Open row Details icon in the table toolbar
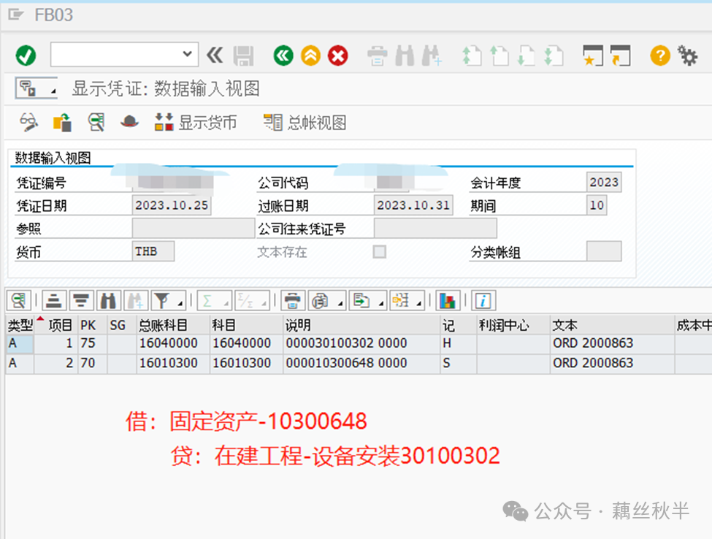Viewport: 712px width, 539px height. tap(19, 300)
